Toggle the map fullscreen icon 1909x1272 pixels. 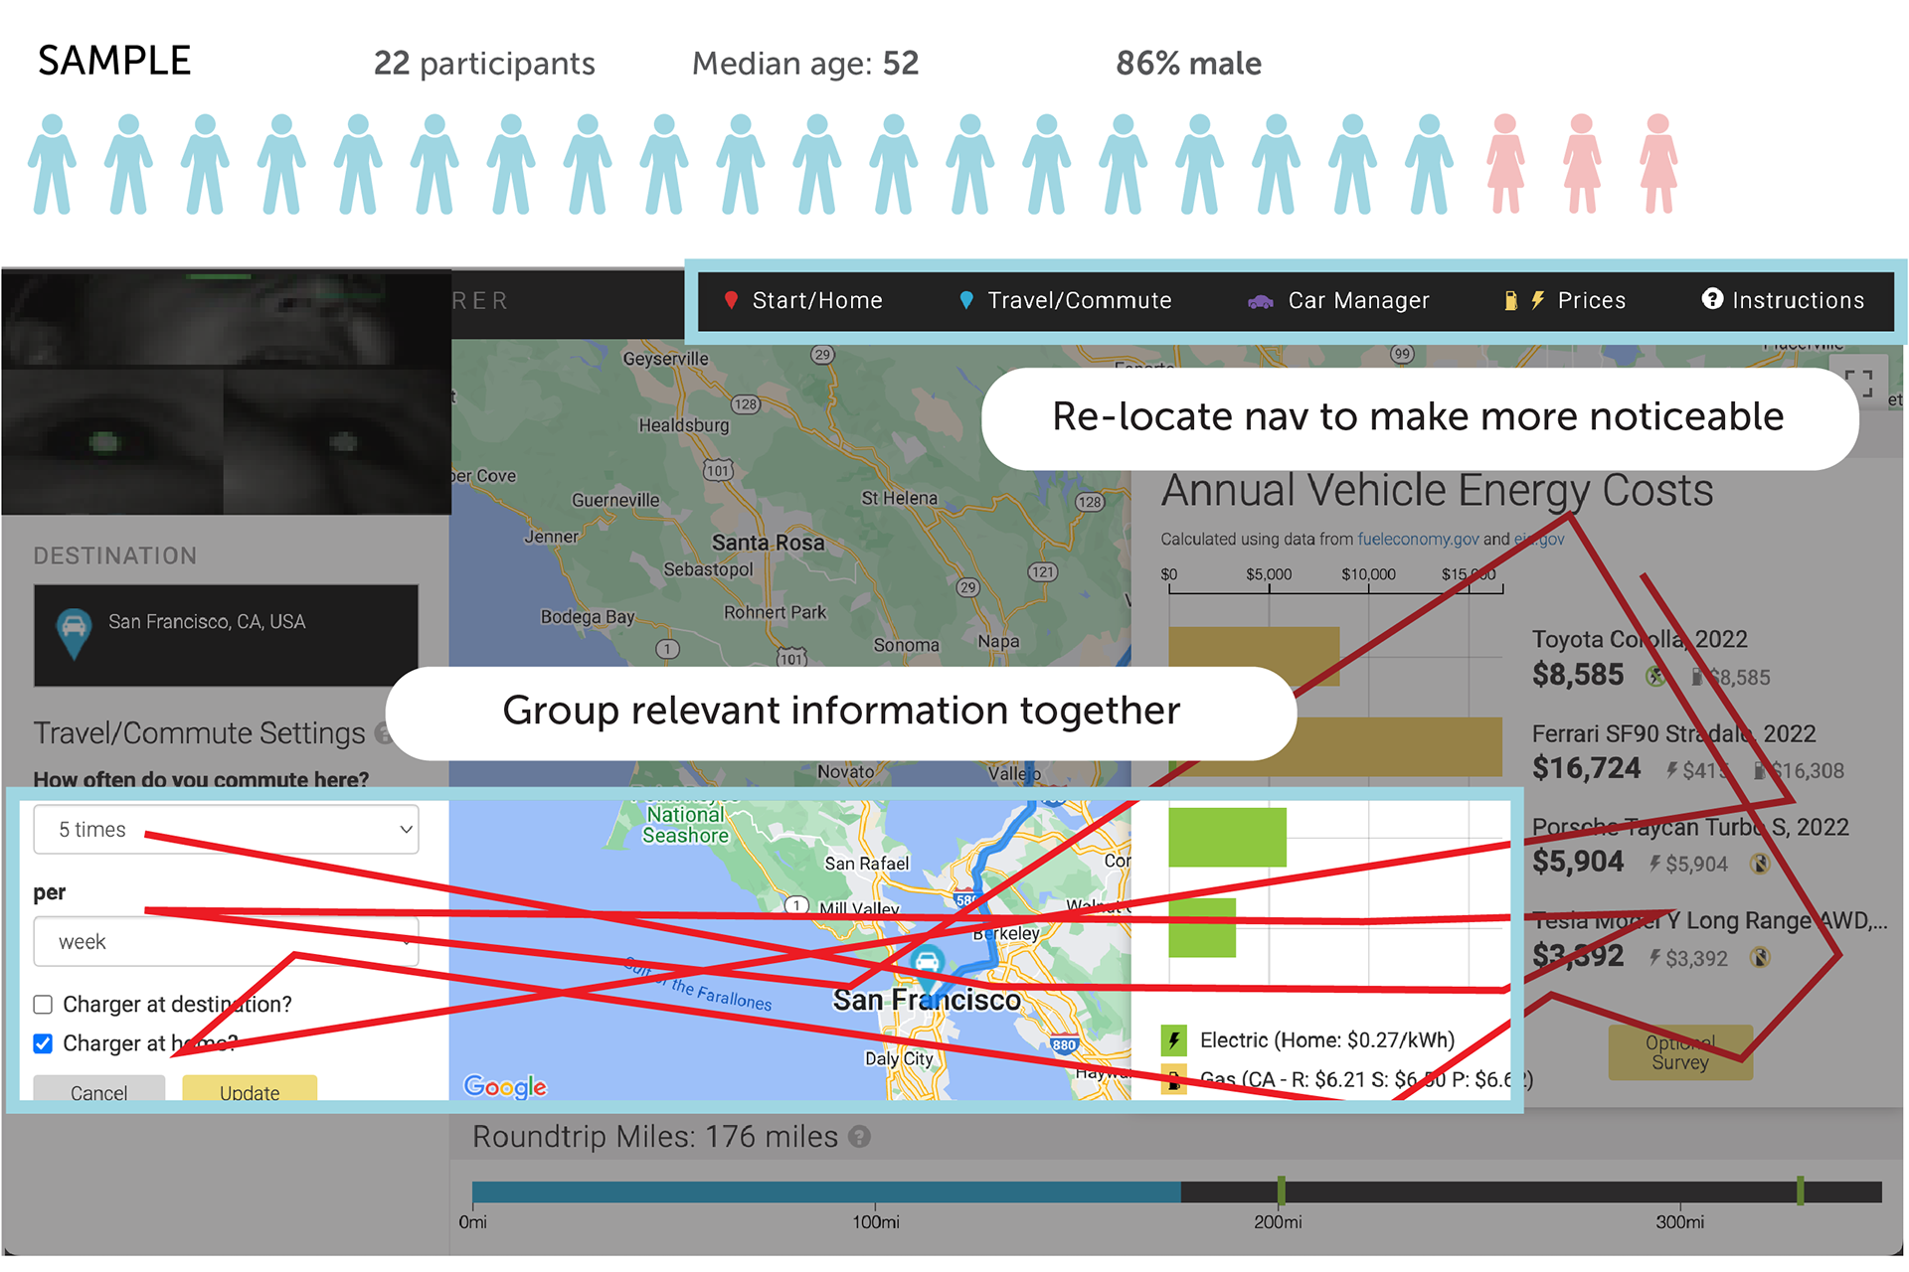point(1858,384)
